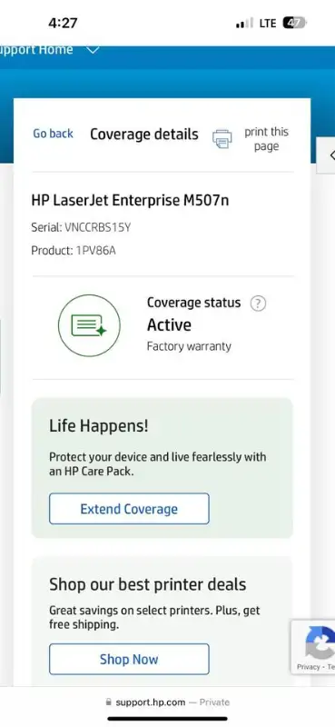
Task: Tap the 4:27 clock in status bar
Action: (63, 23)
